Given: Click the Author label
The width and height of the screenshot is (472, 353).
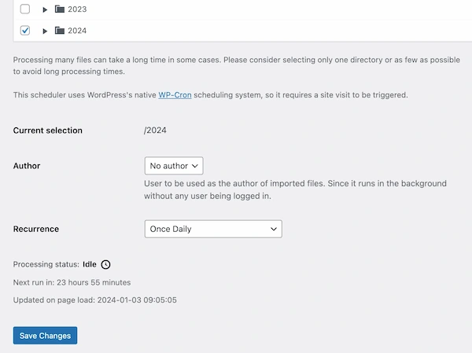Looking at the screenshot, I should (x=27, y=166).
